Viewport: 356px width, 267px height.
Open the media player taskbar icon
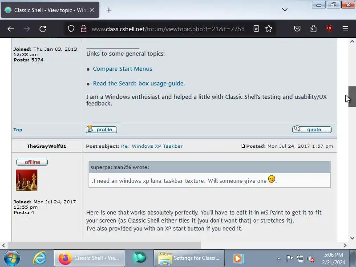pyautogui.click(x=238, y=258)
